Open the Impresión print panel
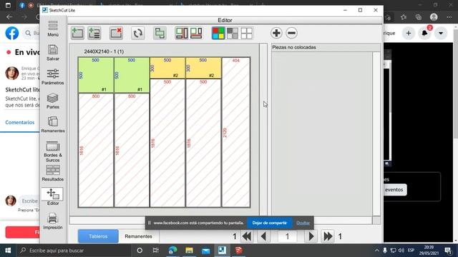Viewport: 458px width, 257px height. 53,221
